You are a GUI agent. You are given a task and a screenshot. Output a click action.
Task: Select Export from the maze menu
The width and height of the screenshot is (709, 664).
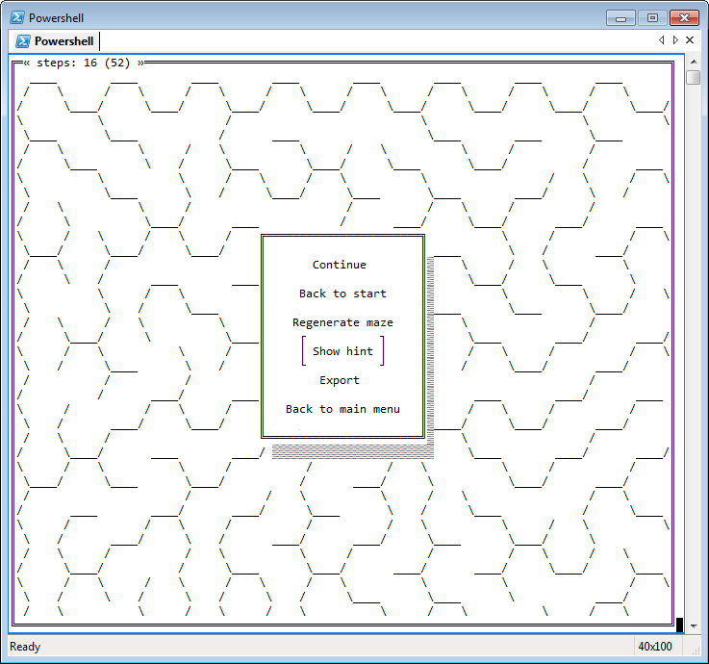point(340,380)
